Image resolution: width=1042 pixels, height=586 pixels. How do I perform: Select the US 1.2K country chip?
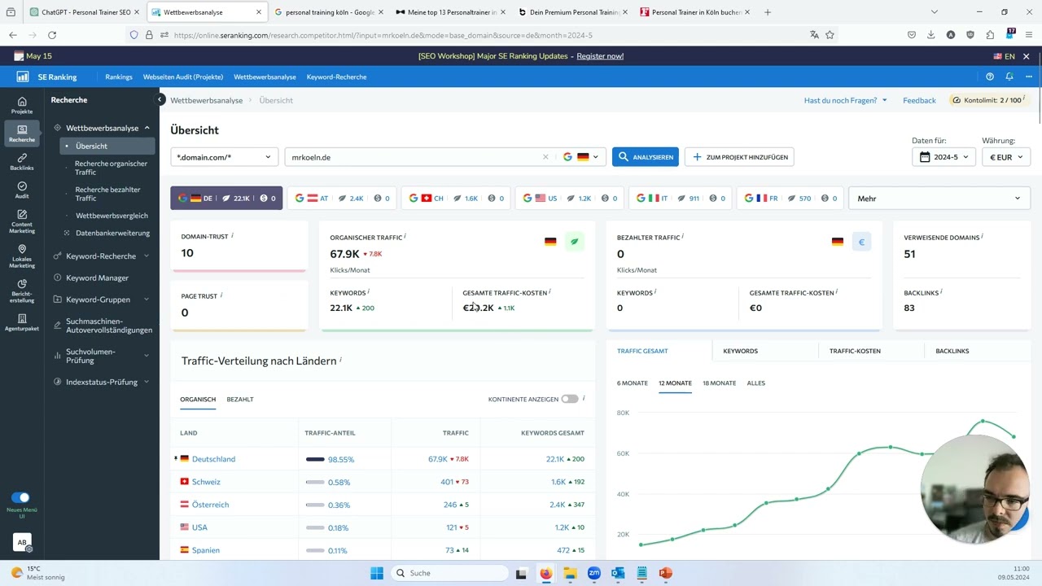coord(571,199)
